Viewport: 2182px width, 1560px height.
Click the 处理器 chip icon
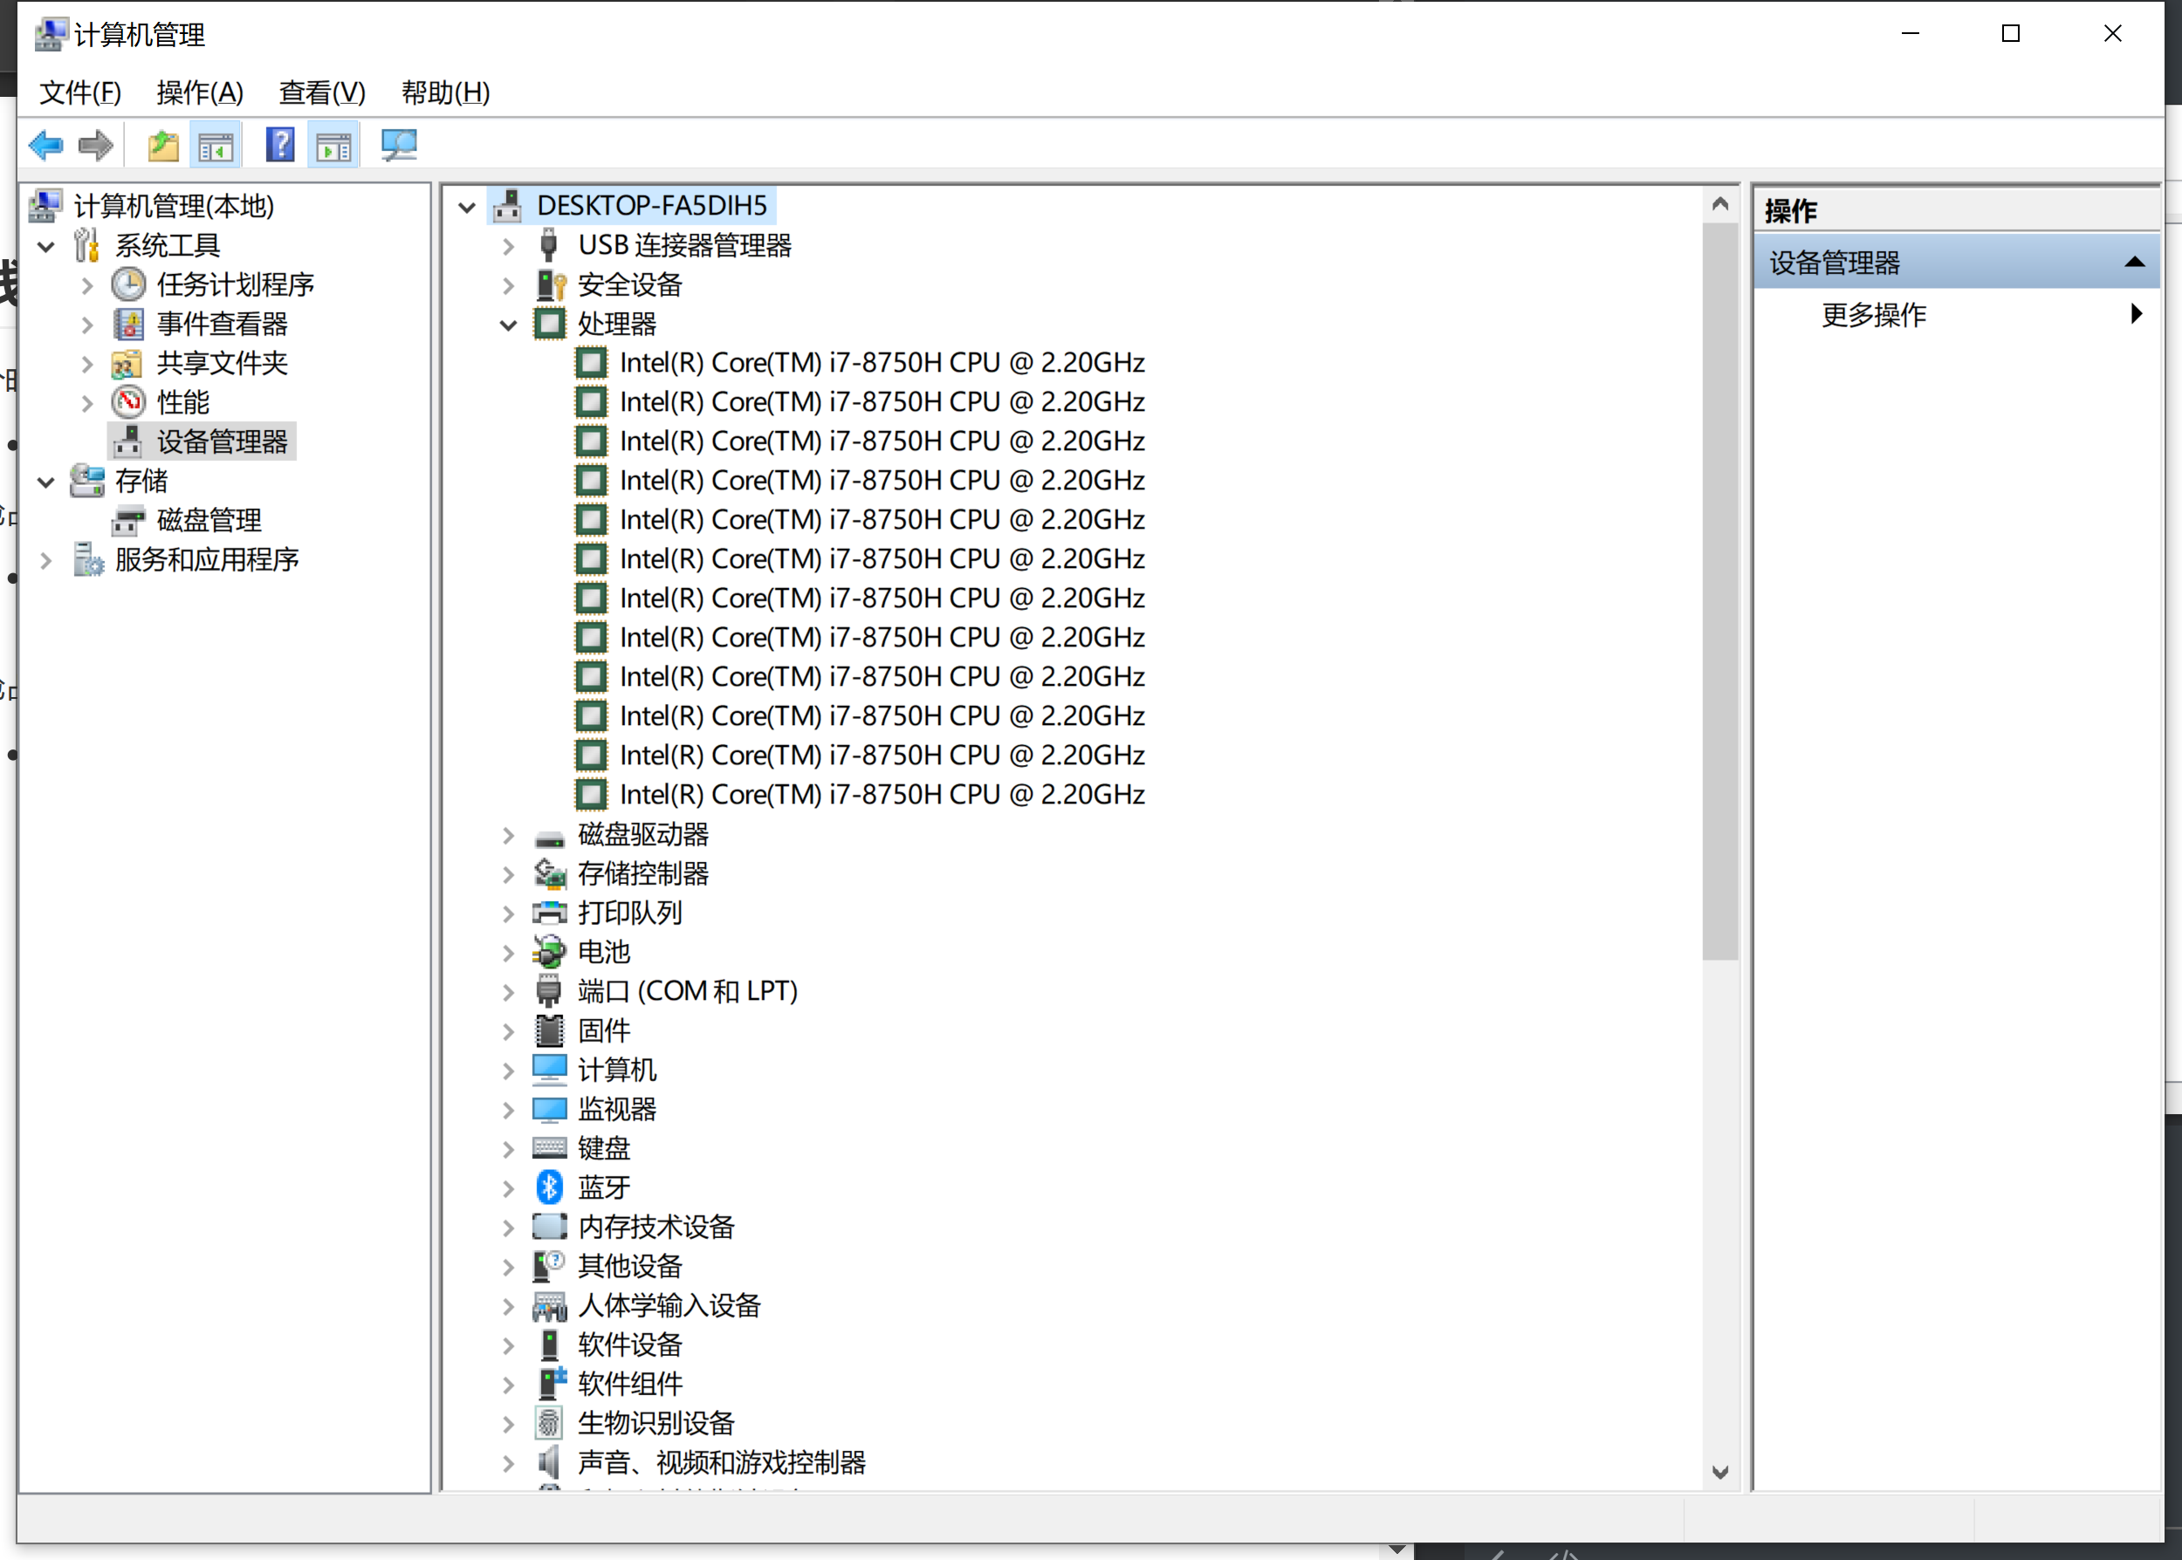click(550, 324)
